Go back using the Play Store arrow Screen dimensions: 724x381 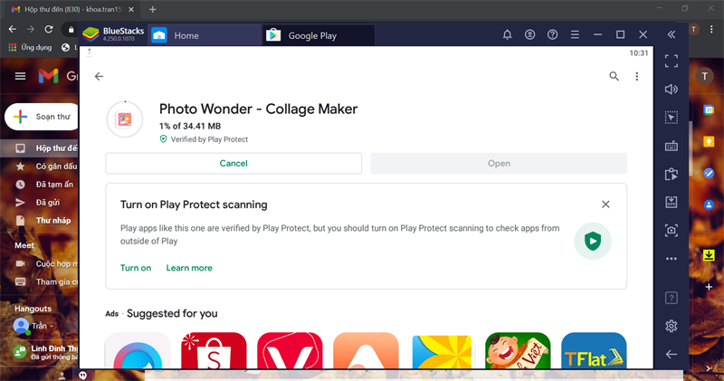99,77
